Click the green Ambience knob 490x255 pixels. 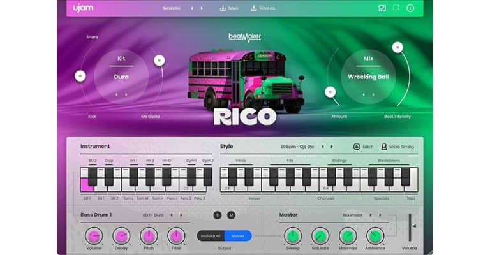[x=375, y=236]
